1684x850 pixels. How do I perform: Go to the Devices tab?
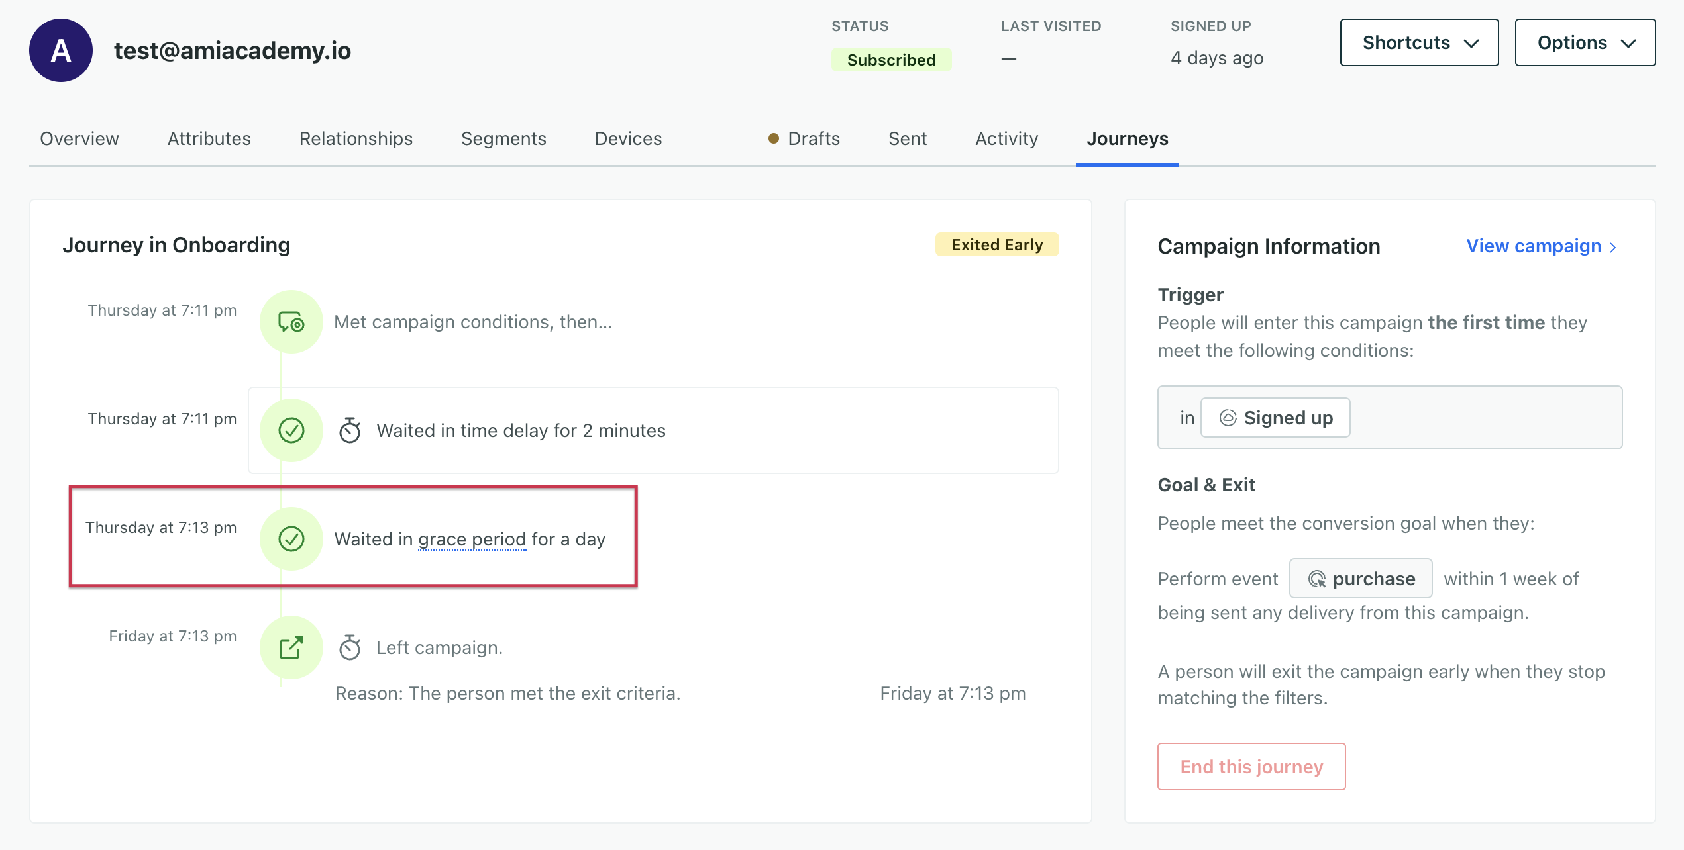[628, 138]
